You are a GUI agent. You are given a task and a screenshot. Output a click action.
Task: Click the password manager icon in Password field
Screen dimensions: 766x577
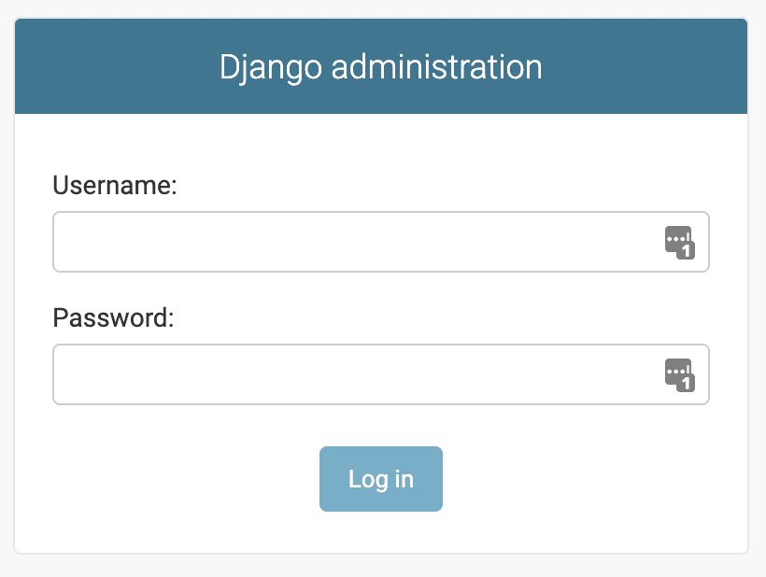click(681, 373)
